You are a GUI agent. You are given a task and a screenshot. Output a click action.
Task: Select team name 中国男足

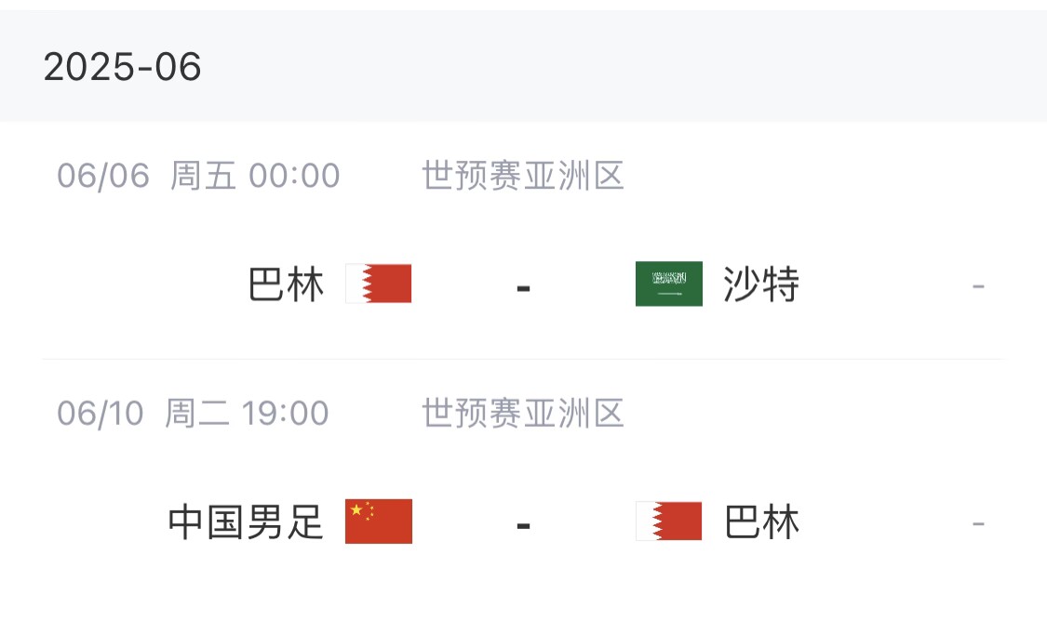[246, 522]
